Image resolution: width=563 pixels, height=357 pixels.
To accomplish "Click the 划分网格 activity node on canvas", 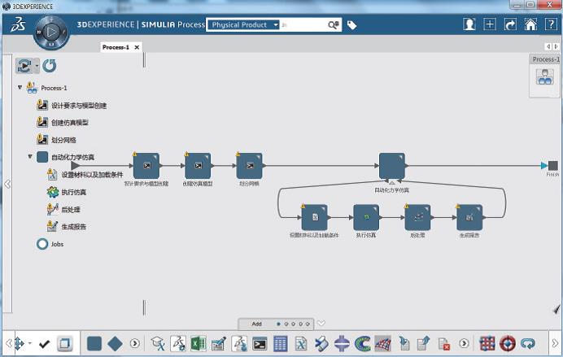I will tap(250, 166).
